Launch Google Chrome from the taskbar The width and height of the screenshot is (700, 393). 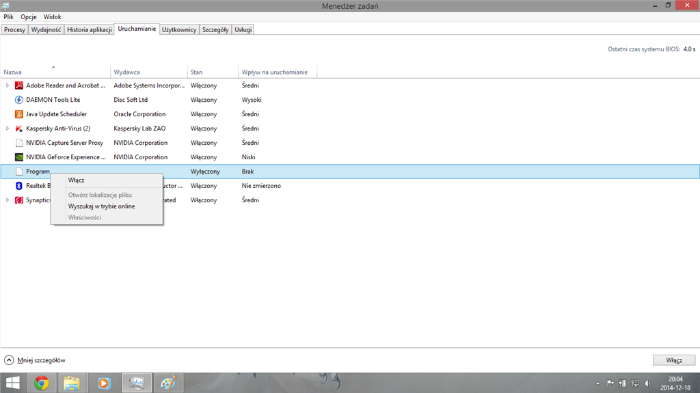pos(42,383)
